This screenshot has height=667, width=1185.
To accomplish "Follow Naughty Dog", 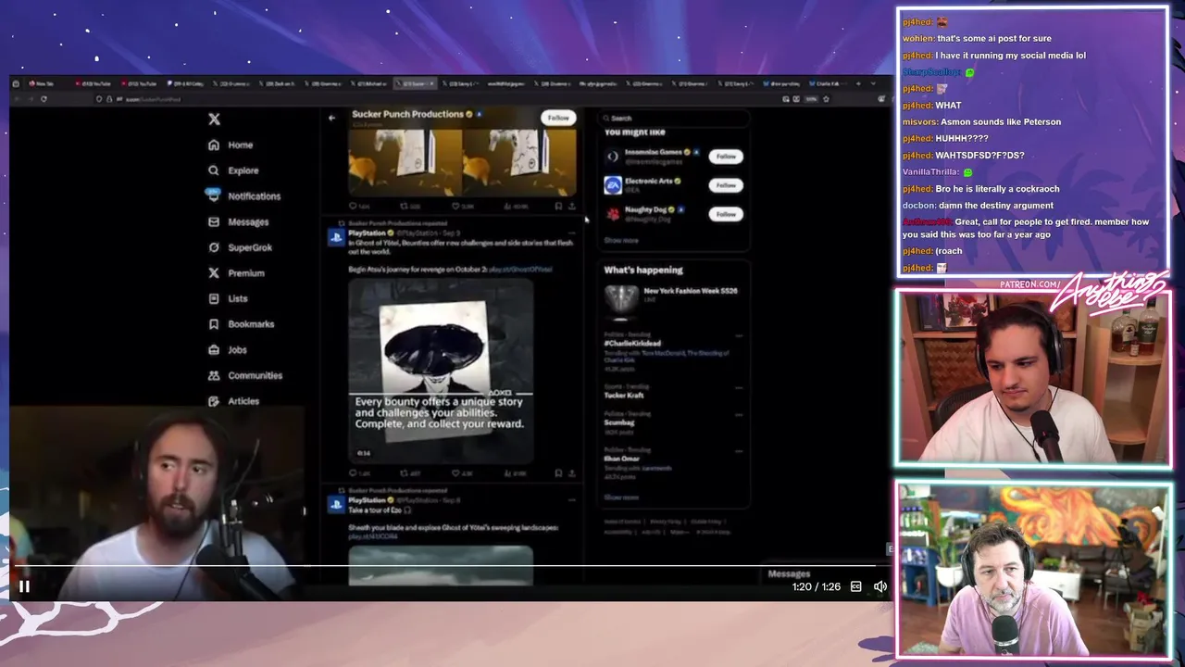I will coord(726,214).
